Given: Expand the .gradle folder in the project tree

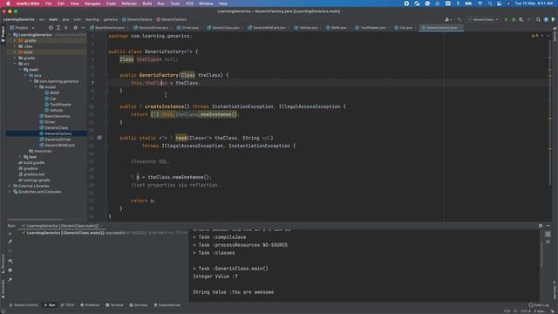Looking at the screenshot, I should click(x=15, y=41).
